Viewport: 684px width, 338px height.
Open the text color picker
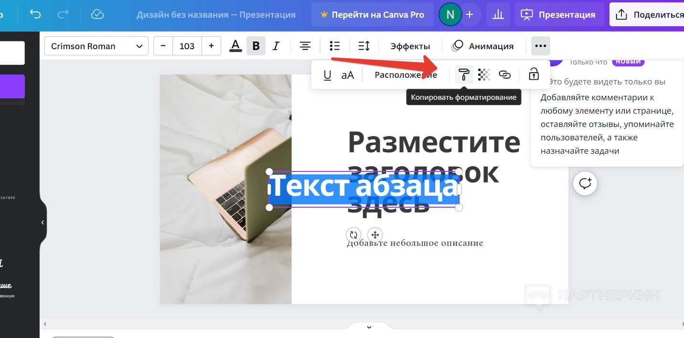pyautogui.click(x=235, y=46)
